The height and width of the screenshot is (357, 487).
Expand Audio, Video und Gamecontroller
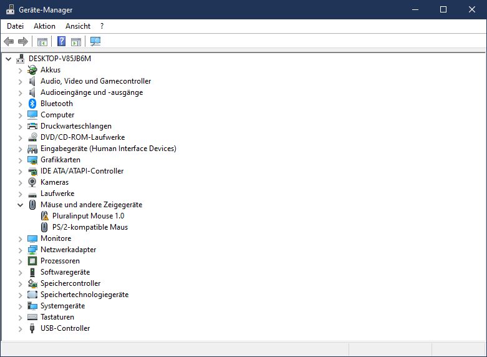coord(20,82)
